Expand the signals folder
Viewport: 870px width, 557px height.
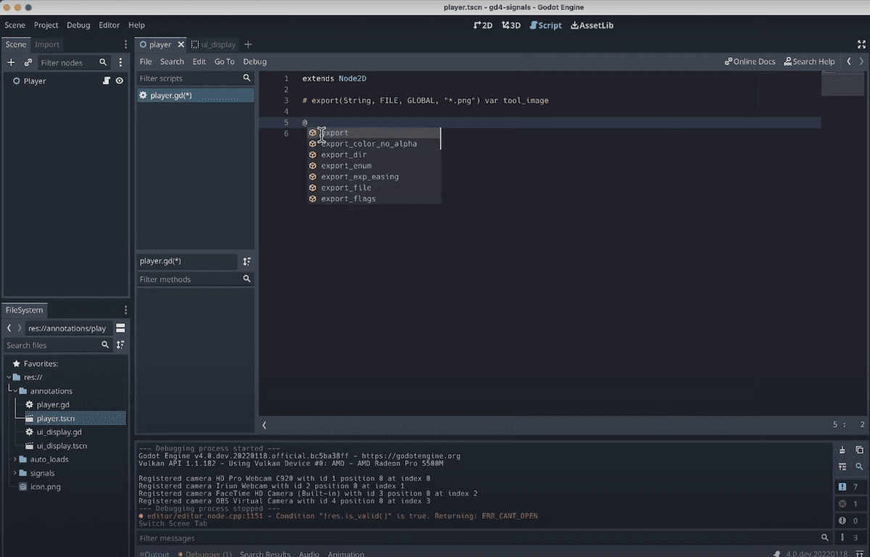[15, 473]
